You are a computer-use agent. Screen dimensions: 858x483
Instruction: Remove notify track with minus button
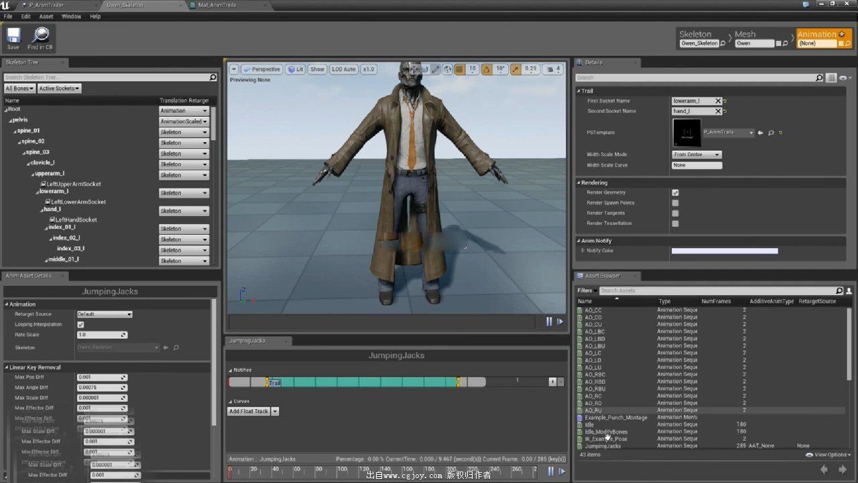tap(560, 381)
